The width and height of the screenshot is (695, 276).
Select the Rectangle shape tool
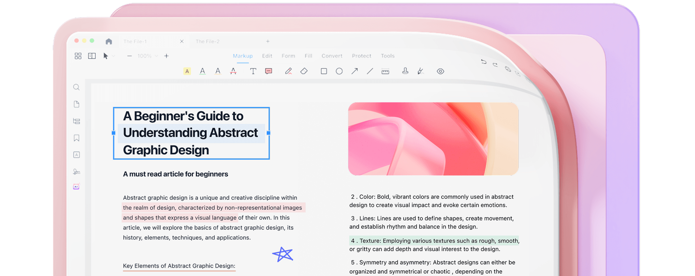point(324,71)
